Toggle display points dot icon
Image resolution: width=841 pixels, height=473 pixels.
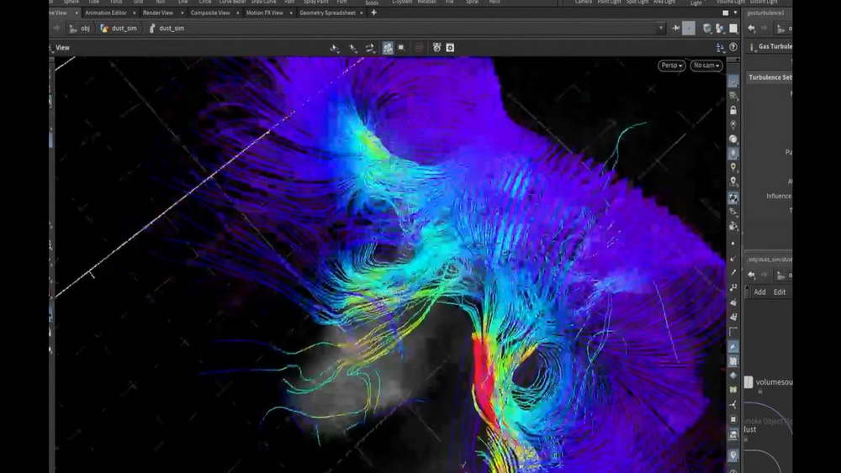(733, 244)
